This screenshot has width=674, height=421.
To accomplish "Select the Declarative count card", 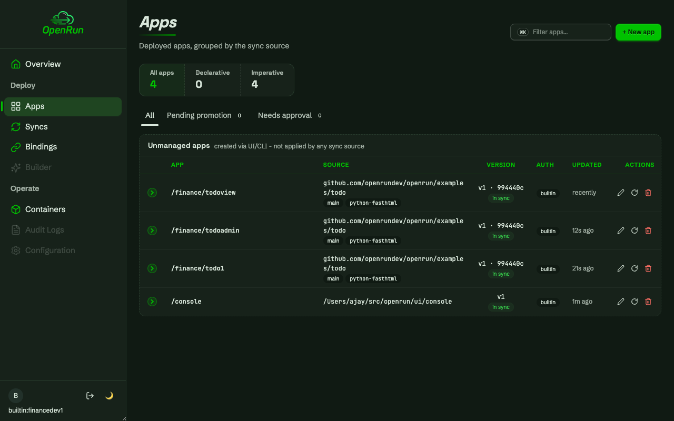I will tap(213, 80).
